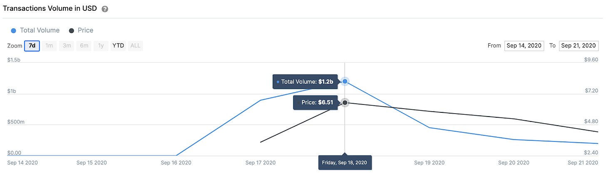Open the From date field

pyautogui.click(x=524, y=46)
